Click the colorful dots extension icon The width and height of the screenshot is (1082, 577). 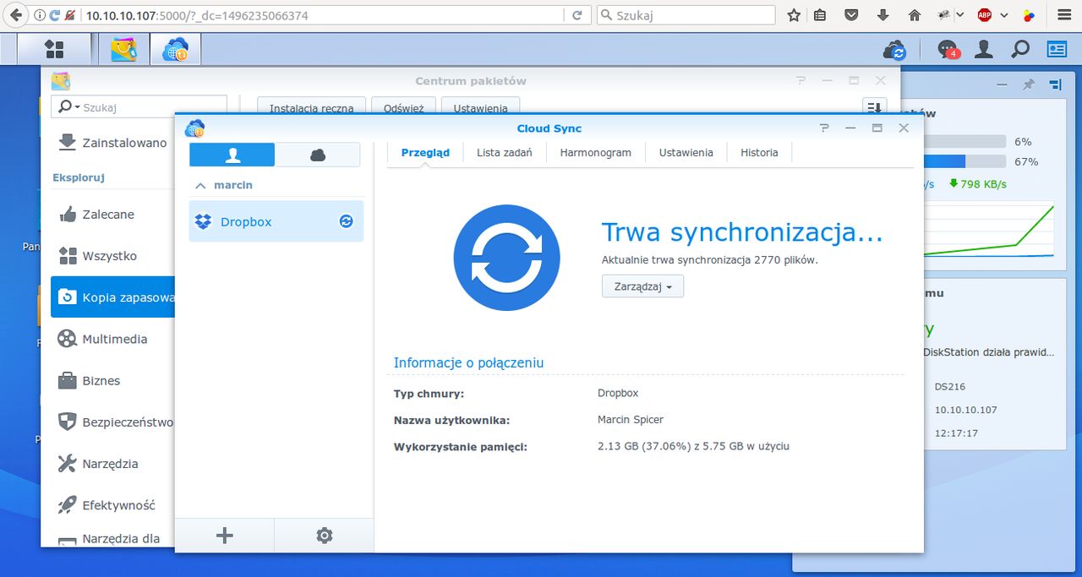tap(1030, 15)
